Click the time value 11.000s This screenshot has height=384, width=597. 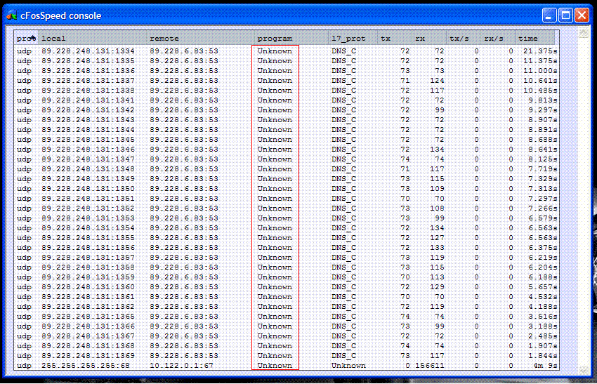tap(541, 71)
